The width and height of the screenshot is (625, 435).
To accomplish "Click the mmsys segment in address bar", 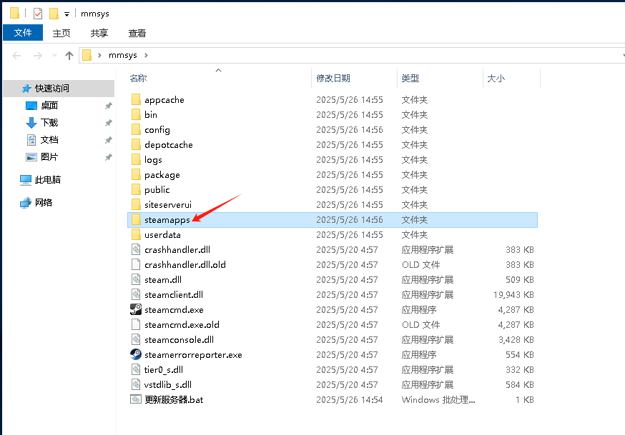I will [x=123, y=55].
